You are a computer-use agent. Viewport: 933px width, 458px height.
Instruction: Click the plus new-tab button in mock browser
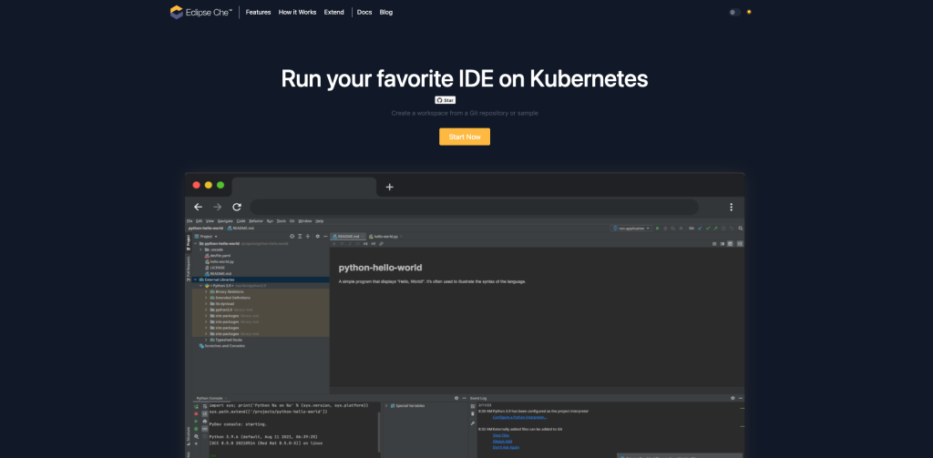389,187
